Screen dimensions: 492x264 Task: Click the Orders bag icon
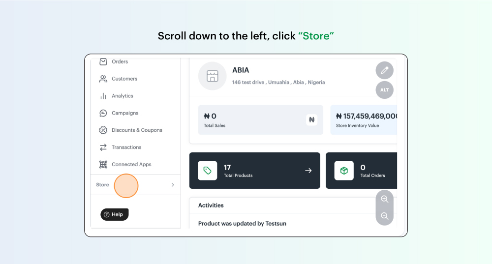(103, 61)
